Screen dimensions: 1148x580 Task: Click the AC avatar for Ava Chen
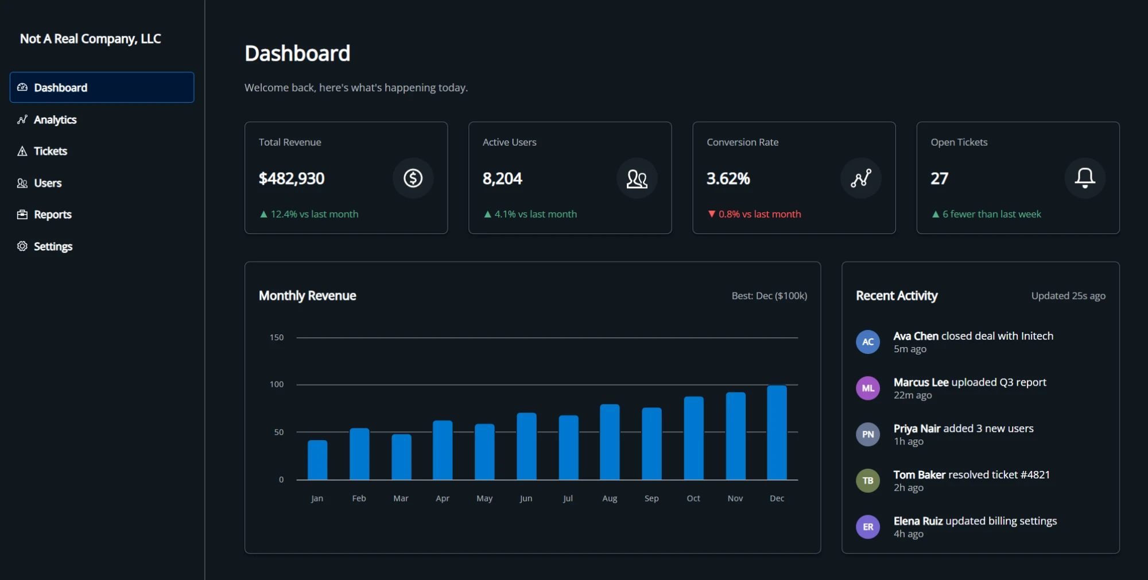[868, 342]
